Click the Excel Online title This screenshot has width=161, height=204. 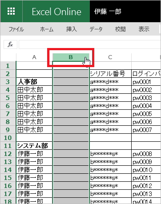point(56,12)
